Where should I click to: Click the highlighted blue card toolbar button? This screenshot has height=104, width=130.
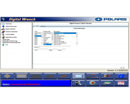79,76
